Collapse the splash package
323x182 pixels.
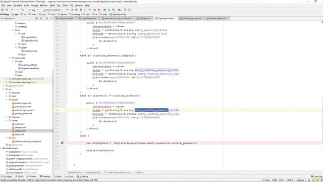[16, 48]
